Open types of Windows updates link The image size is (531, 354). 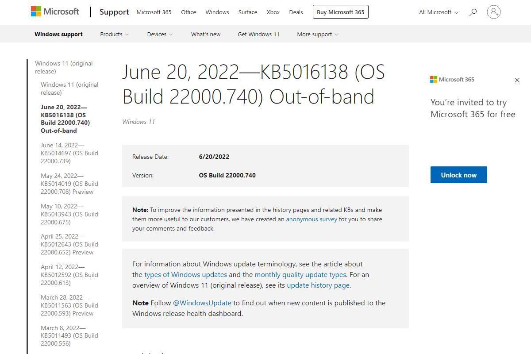coord(185,274)
